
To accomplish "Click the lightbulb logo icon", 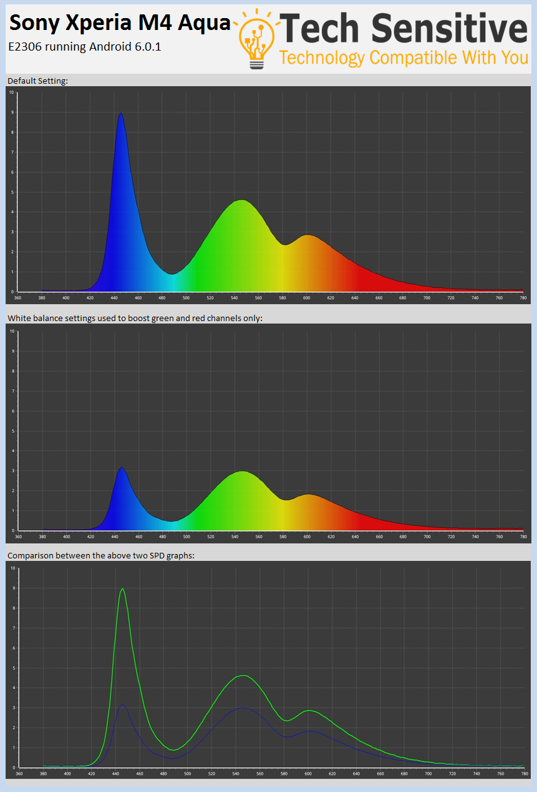I will [256, 38].
